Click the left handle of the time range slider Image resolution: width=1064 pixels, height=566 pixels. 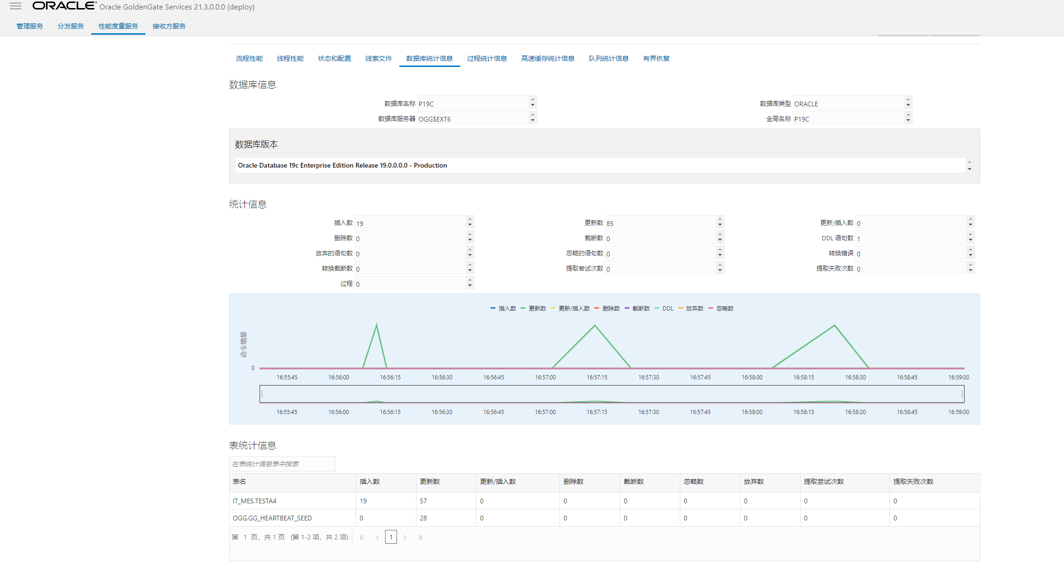pos(262,394)
